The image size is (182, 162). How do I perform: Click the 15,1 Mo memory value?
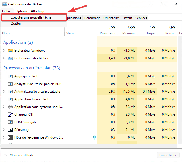(x=130, y=130)
